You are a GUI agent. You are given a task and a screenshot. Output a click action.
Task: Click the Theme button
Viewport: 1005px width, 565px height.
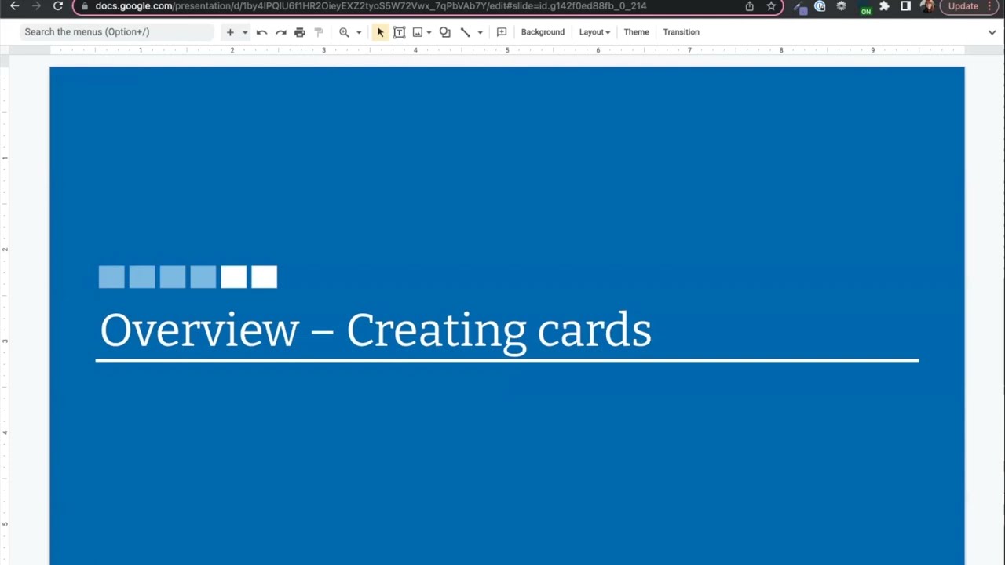coord(636,32)
